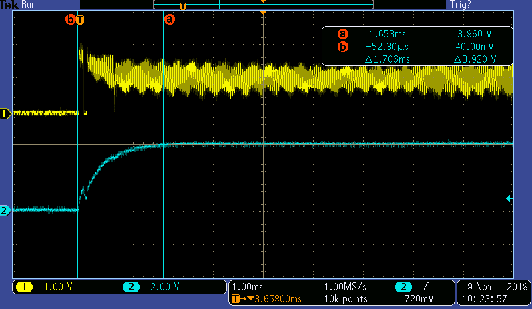
Task: Click the cursor a marker at top
Action: point(169,20)
